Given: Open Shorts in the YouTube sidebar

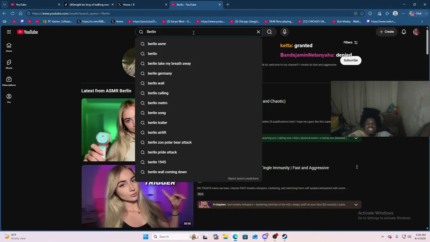Looking at the screenshot, I should coord(9,65).
